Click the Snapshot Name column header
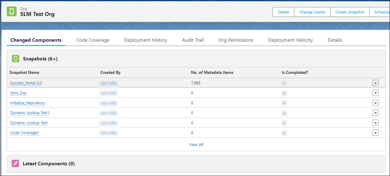This screenshot has height=176, width=390. (x=24, y=73)
